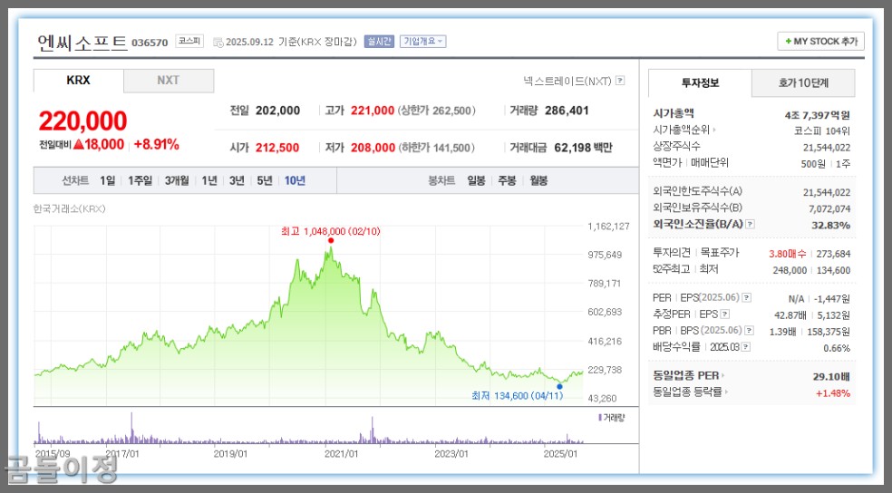Image resolution: width=892 pixels, height=493 pixels.
Task: Show the 월봉 candlestick chart
Action: [538, 181]
